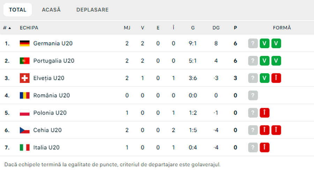Screen dimensions: 314x173
Task: Open Germania U20 team page
Action: click(x=53, y=43)
